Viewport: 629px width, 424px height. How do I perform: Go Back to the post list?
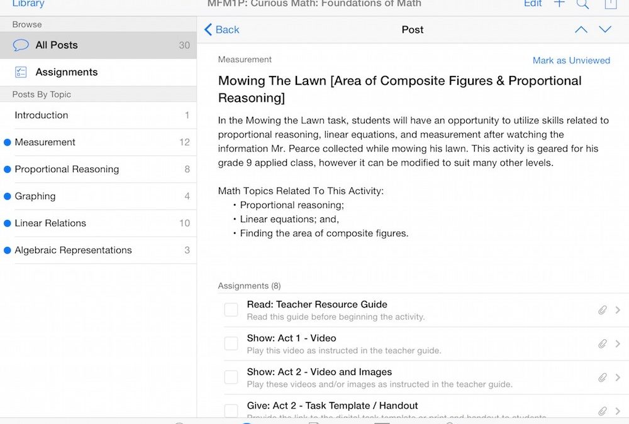pos(221,30)
